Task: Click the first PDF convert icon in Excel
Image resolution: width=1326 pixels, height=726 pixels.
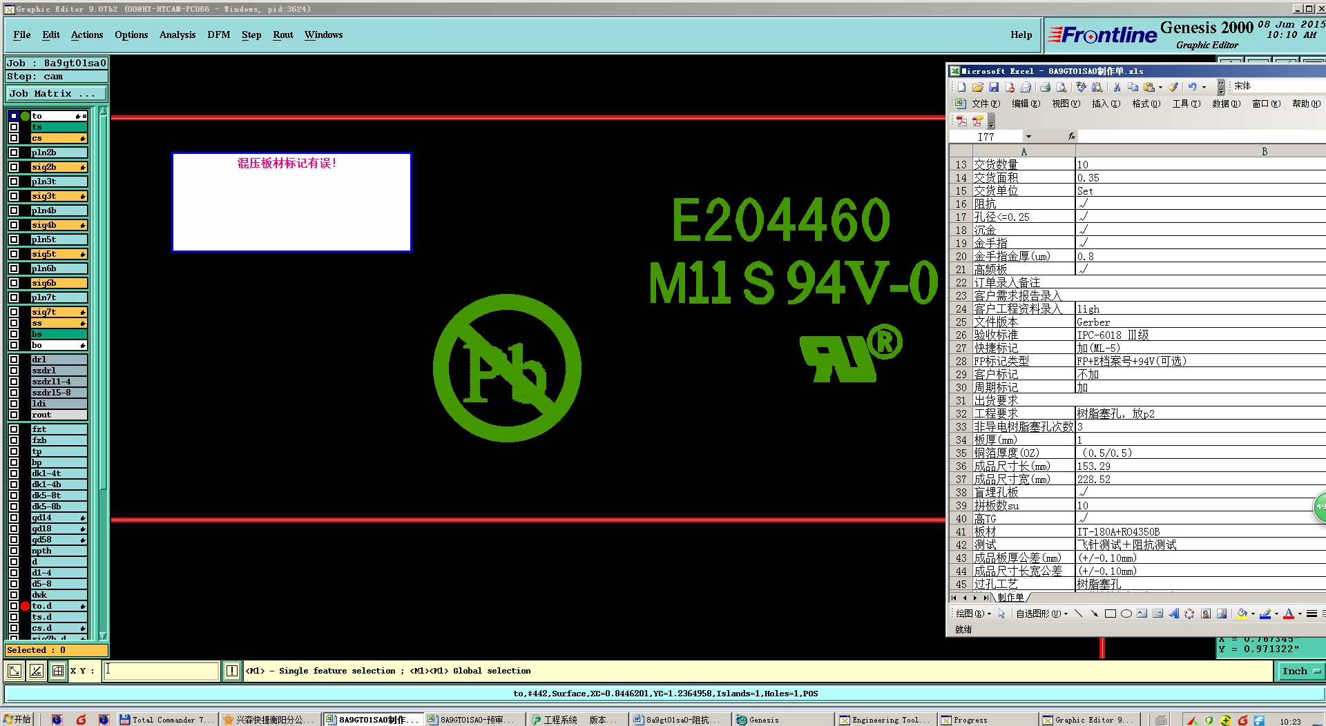Action: point(961,121)
